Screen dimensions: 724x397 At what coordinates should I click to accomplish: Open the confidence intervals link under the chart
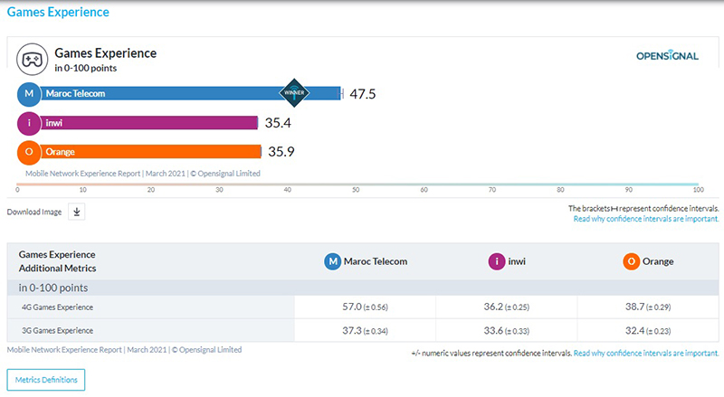click(x=646, y=219)
